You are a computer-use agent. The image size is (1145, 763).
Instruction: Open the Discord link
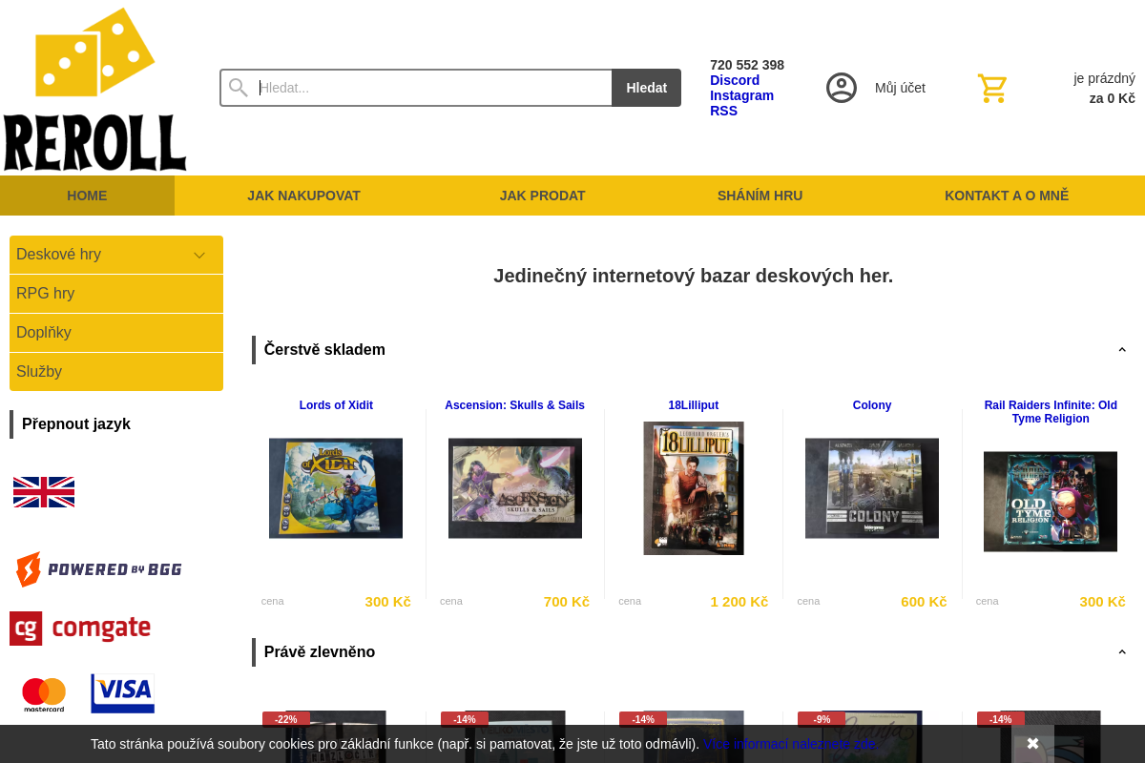735,80
